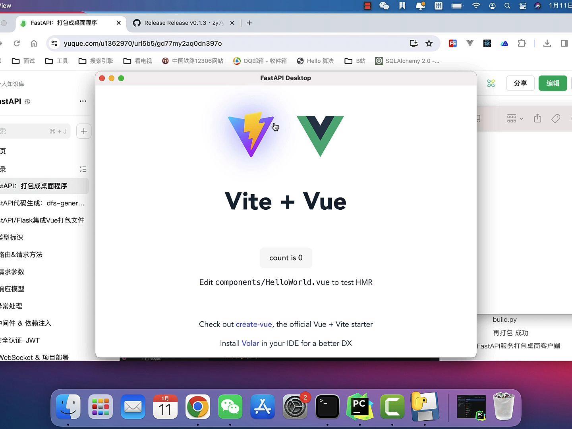Image resolution: width=572 pixels, height=429 pixels.
Task: Open Hello 算法 bookmark
Action: pos(315,61)
